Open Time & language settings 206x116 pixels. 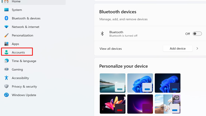(x=24, y=61)
